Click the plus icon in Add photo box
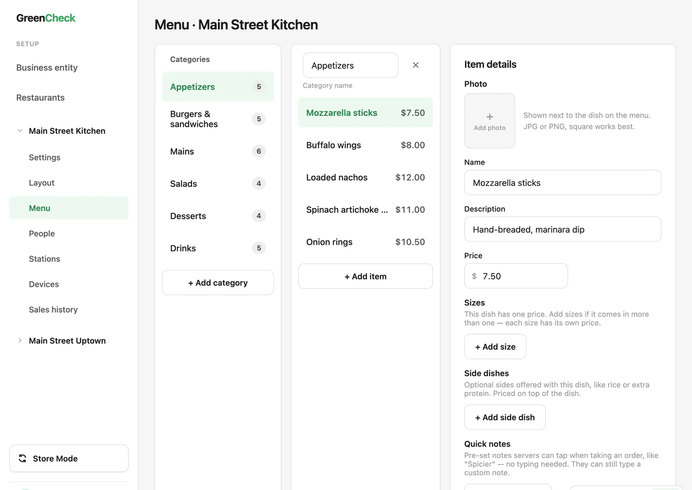This screenshot has height=490, width=692. tap(490, 117)
